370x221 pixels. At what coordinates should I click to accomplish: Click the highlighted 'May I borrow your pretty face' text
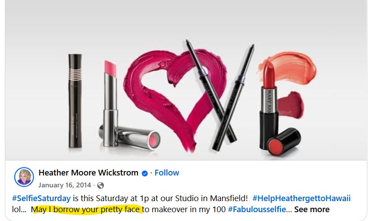87,209
